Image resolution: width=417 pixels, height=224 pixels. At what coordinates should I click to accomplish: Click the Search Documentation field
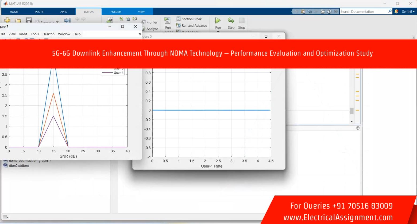364,11
